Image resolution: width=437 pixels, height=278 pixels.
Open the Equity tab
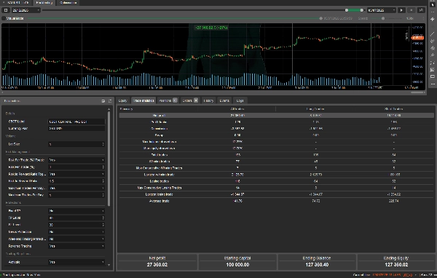click(122, 100)
